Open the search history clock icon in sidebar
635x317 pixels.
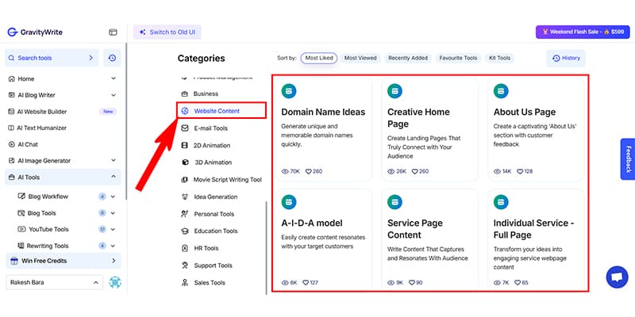pos(112,58)
